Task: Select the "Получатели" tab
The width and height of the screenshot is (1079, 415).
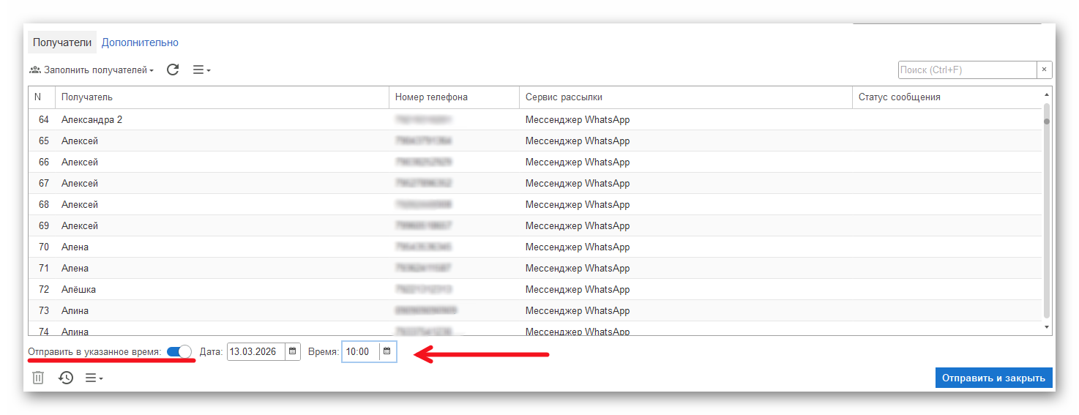Action: click(62, 42)
